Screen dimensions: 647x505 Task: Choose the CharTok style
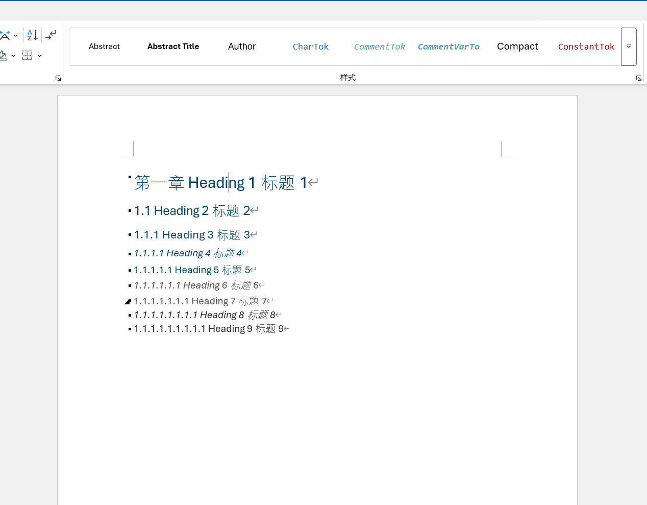[x=311, y=46]
